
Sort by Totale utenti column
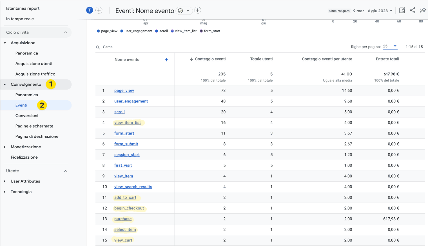click(261, 59)
